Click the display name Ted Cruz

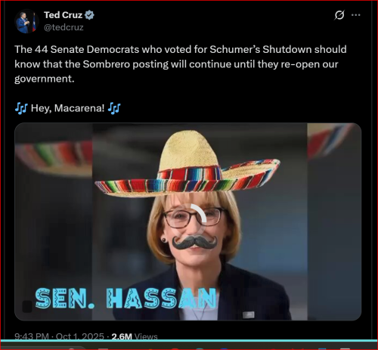coord(63,15)
